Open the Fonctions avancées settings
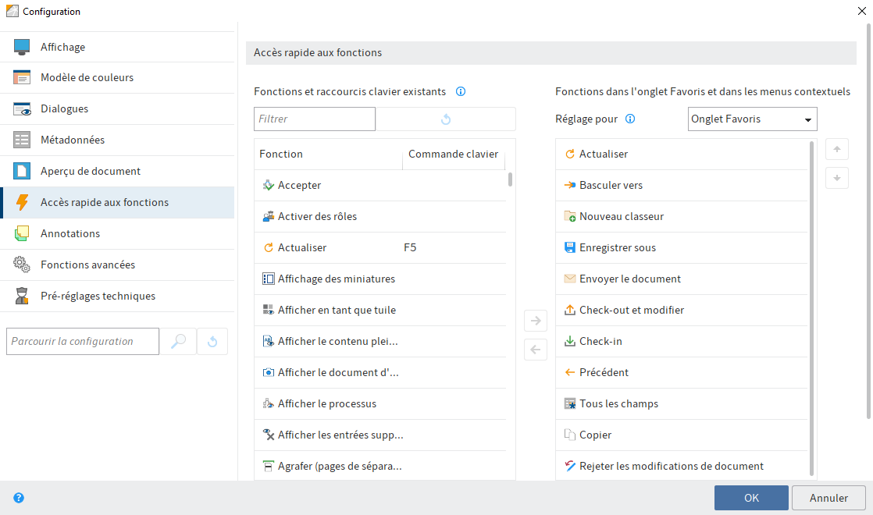This screenshot has height=515, width=873. [88, 265]
